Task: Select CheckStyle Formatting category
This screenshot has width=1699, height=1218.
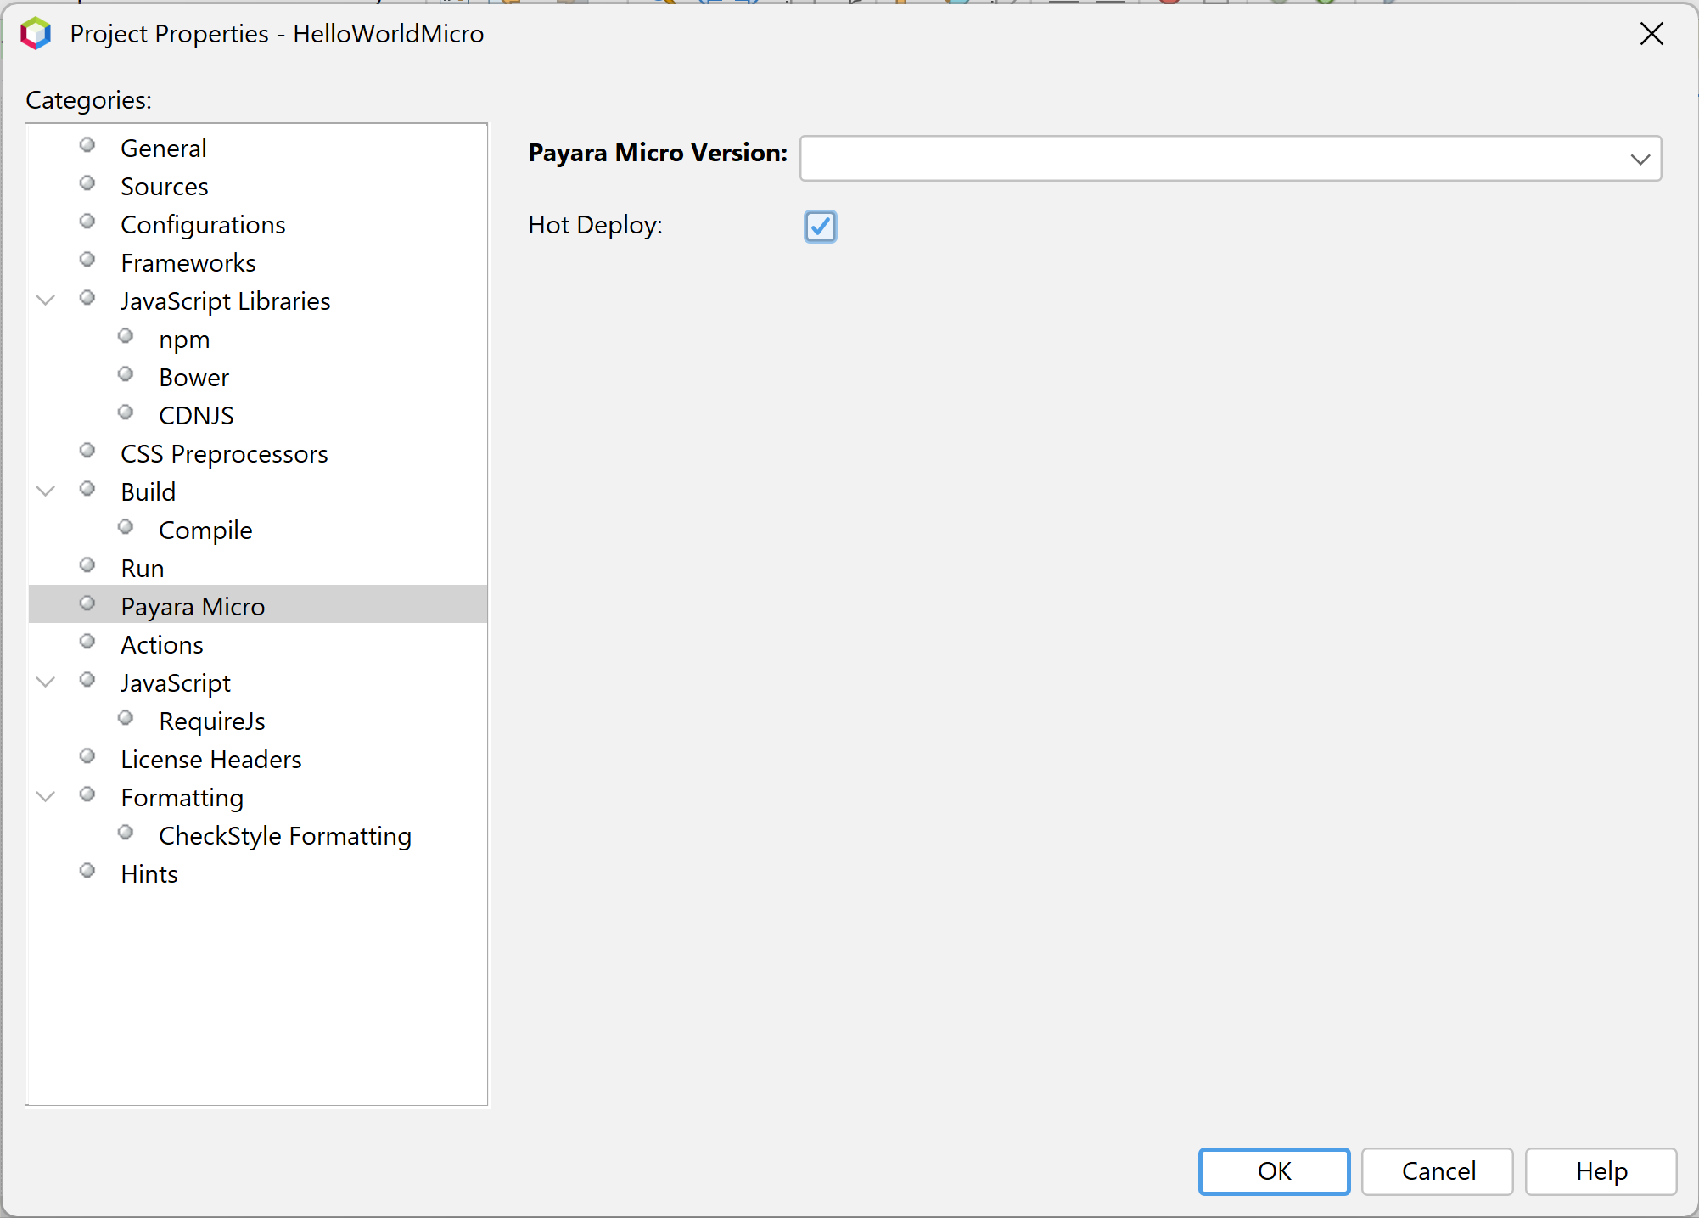Action: (284, 836)
